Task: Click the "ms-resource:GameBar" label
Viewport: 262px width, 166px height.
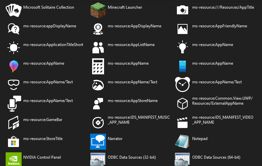Action: coord(43,120)
